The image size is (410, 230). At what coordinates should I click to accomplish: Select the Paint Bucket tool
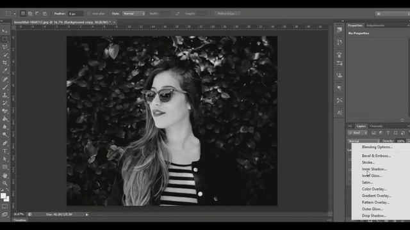(4, 119)
